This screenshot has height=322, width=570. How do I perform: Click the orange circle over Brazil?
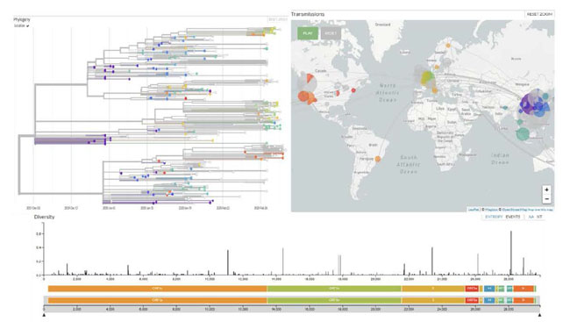click(378, 159)
